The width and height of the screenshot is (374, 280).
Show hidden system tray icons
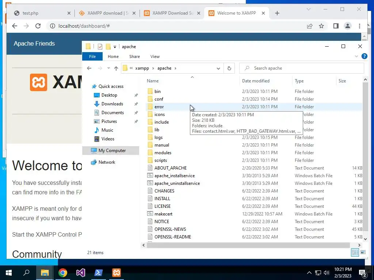pos(309,273)
